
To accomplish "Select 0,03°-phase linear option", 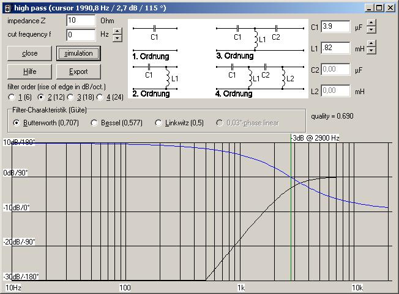I will coord(220,123).
